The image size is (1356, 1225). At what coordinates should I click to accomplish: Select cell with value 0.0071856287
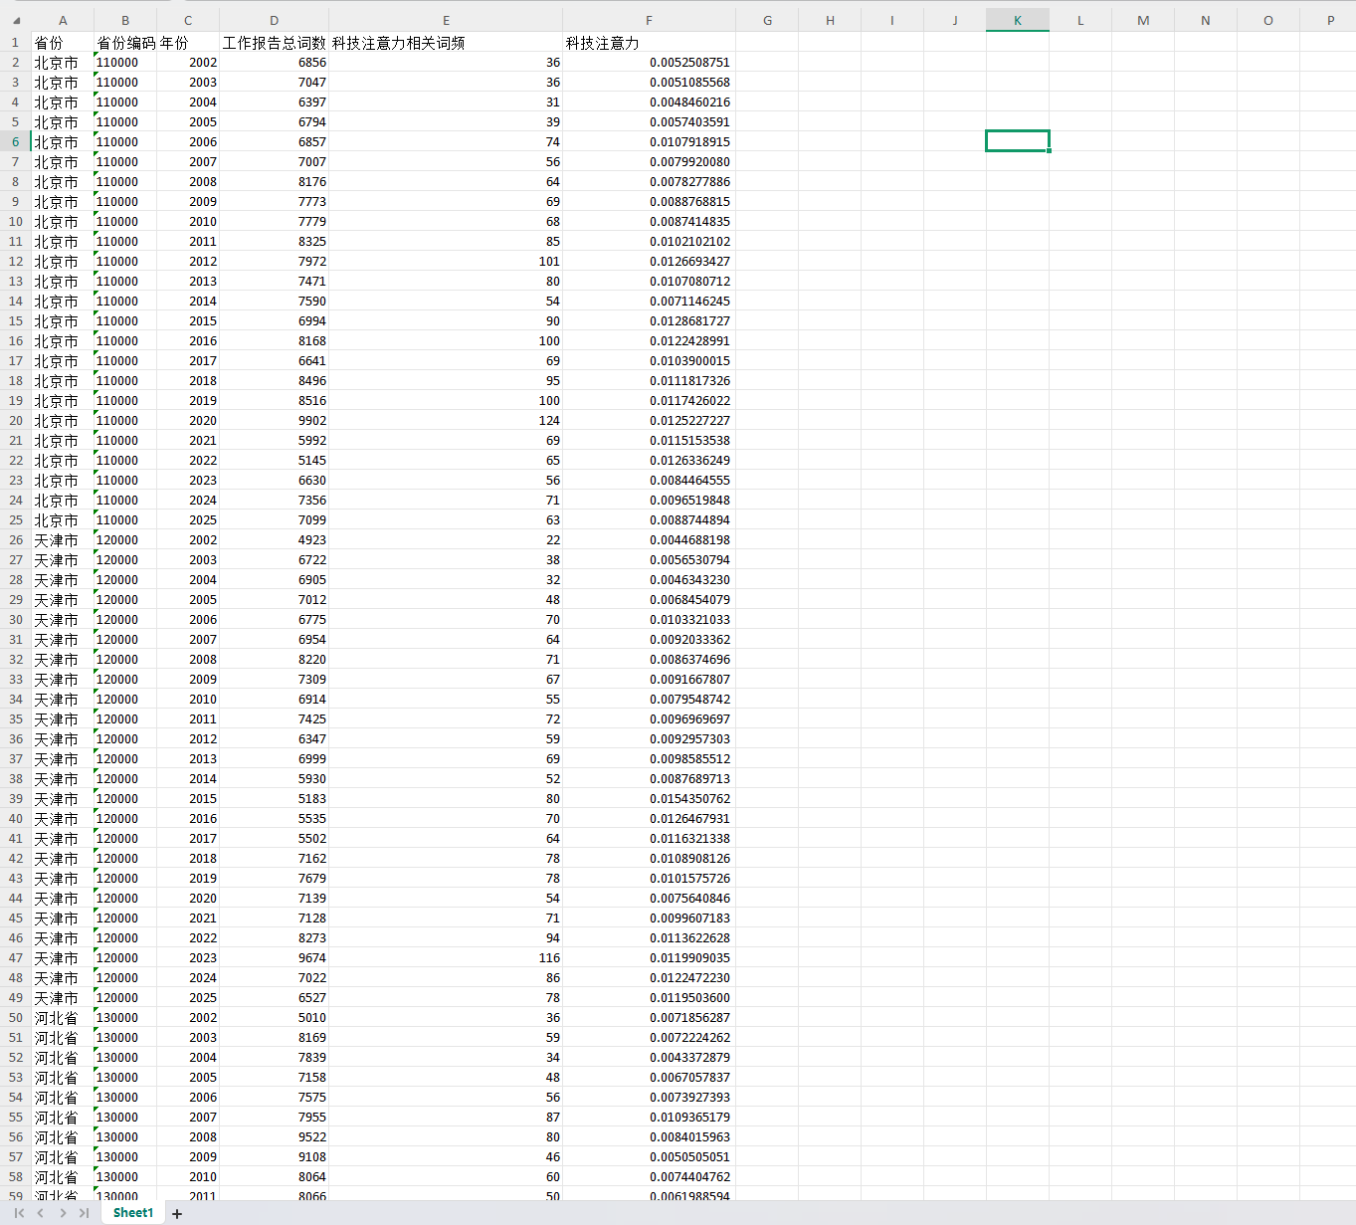pyautogui.click(x=650, y=1018)
